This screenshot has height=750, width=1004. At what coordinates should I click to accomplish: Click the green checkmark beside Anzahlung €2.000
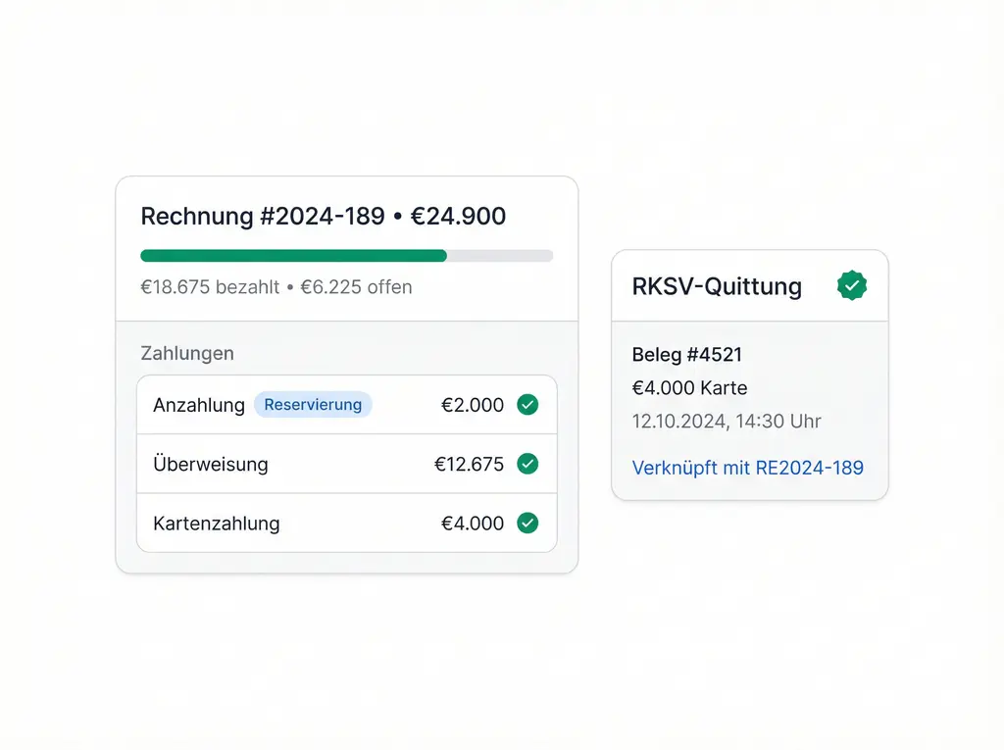tap(527, 405)
